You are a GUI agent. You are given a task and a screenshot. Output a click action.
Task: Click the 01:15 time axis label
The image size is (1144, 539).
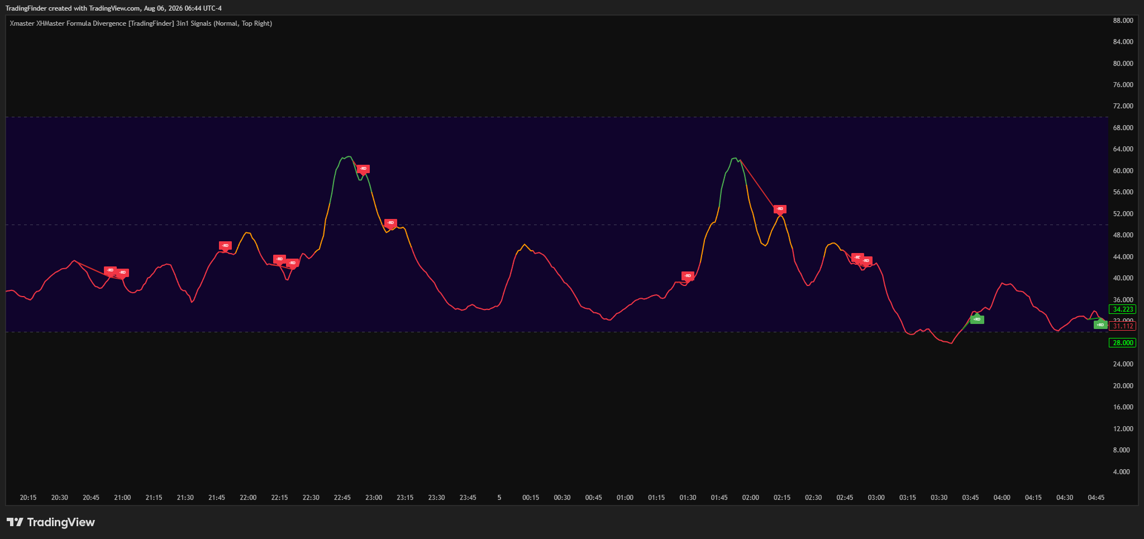pyautogui.click(x=656, y=498)
